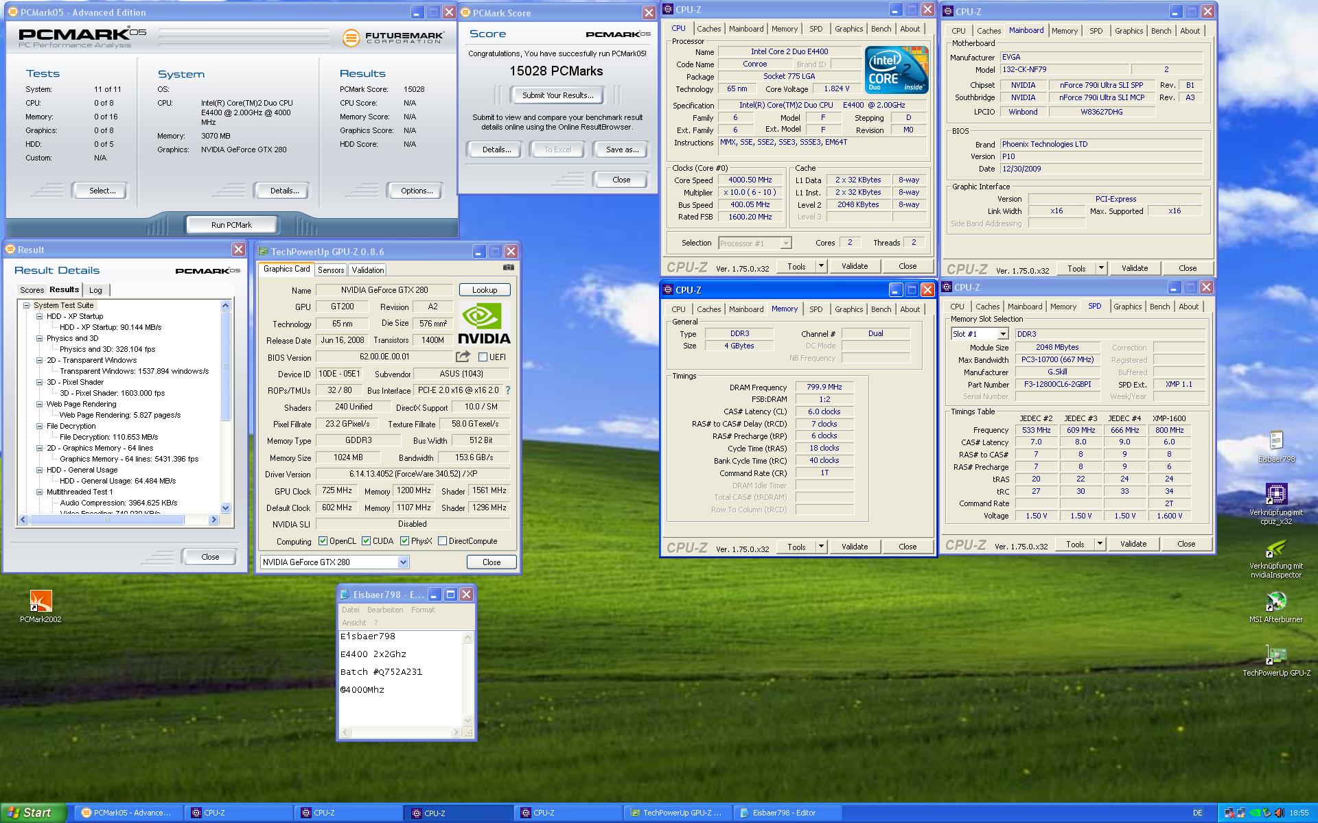Open Tools dropdown arrow in Memory window
This screenshot has width=1318, height=823.
pos(820,547)
